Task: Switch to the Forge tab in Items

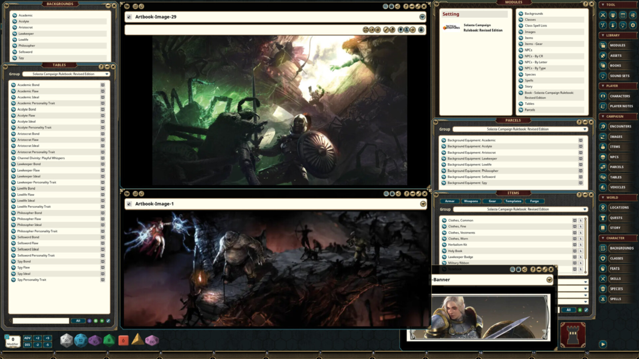Action: pos(535,201)
